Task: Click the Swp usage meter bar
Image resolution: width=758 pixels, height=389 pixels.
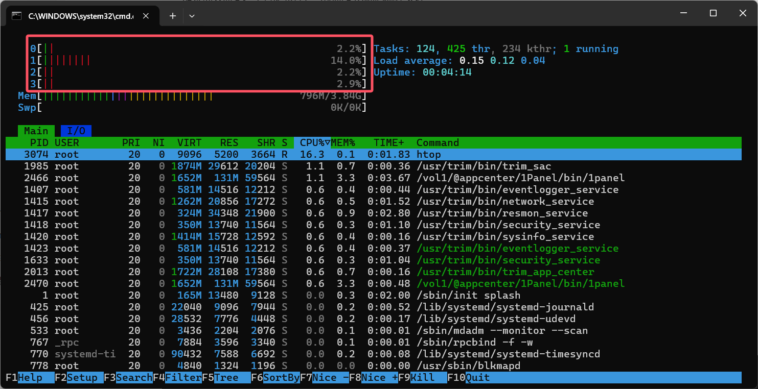Action: click(192, 107)
